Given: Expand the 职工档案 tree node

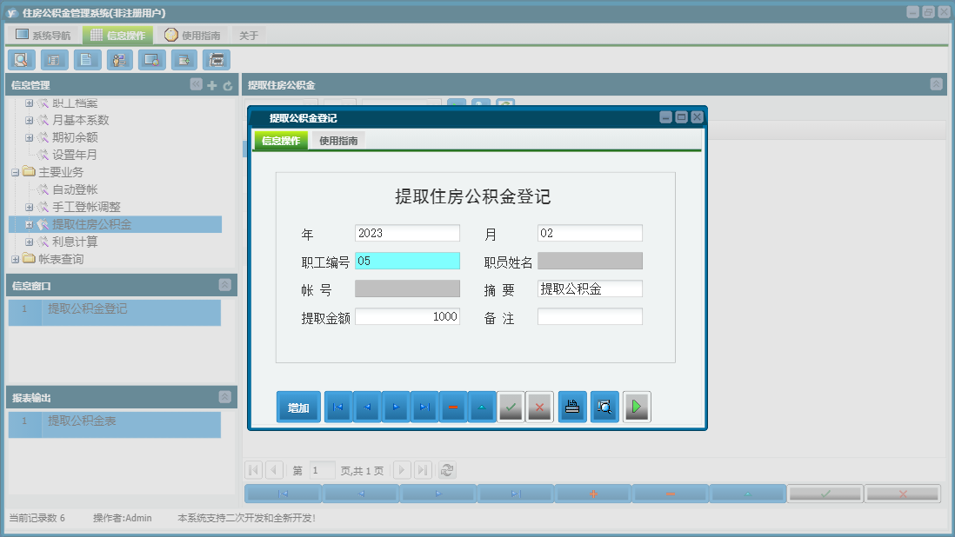Looking at the screenshot, I should tap(28, 103).
